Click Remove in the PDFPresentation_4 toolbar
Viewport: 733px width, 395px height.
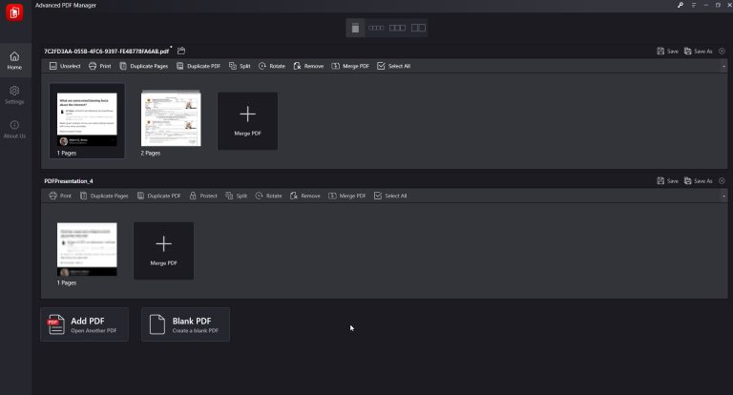click(305, 196)
